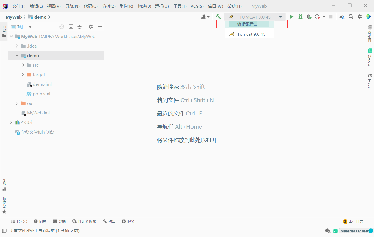Screen dimensions: 374x237
Task: Run the application with the green play icon
Action: (x=291, y=17)
